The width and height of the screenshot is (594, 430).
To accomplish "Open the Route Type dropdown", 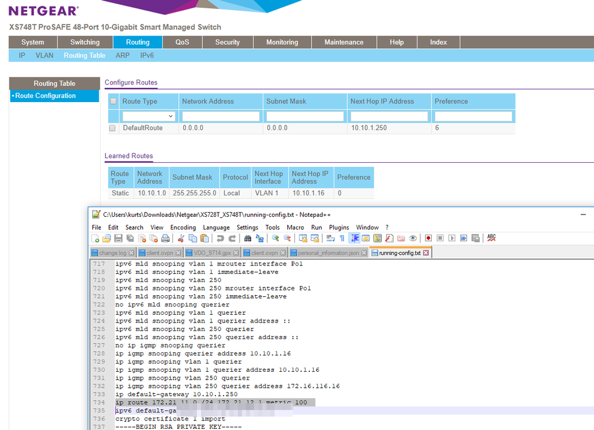I will coord(149,116).
